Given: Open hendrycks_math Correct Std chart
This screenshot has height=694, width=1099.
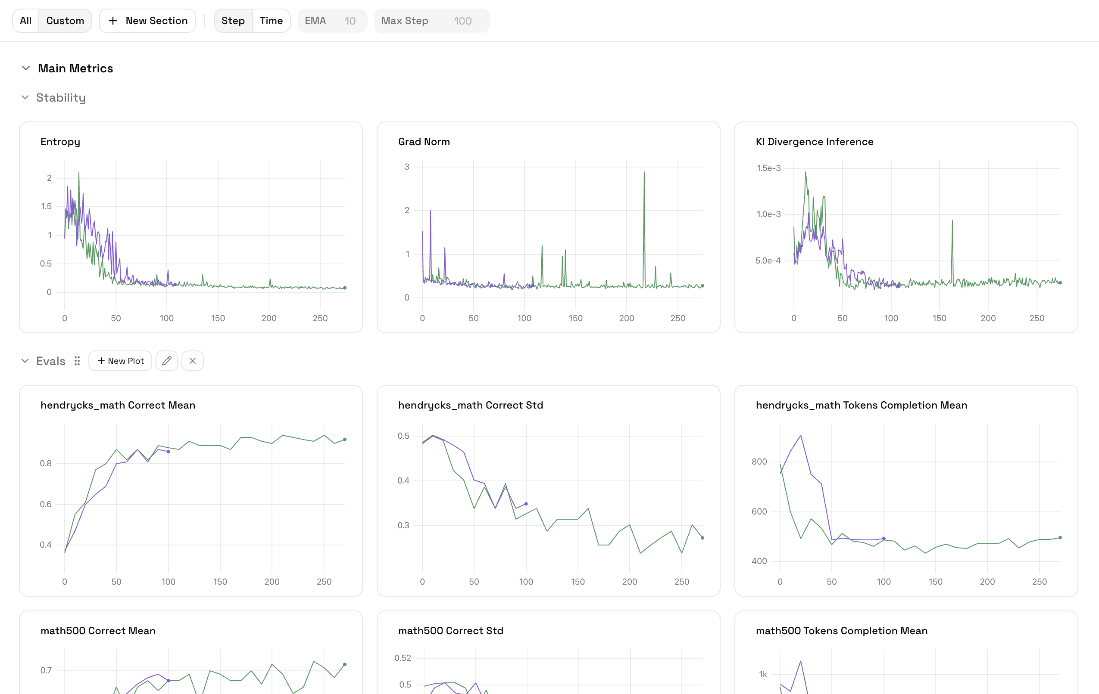Looking at the screenshot, I should [549, 491].
